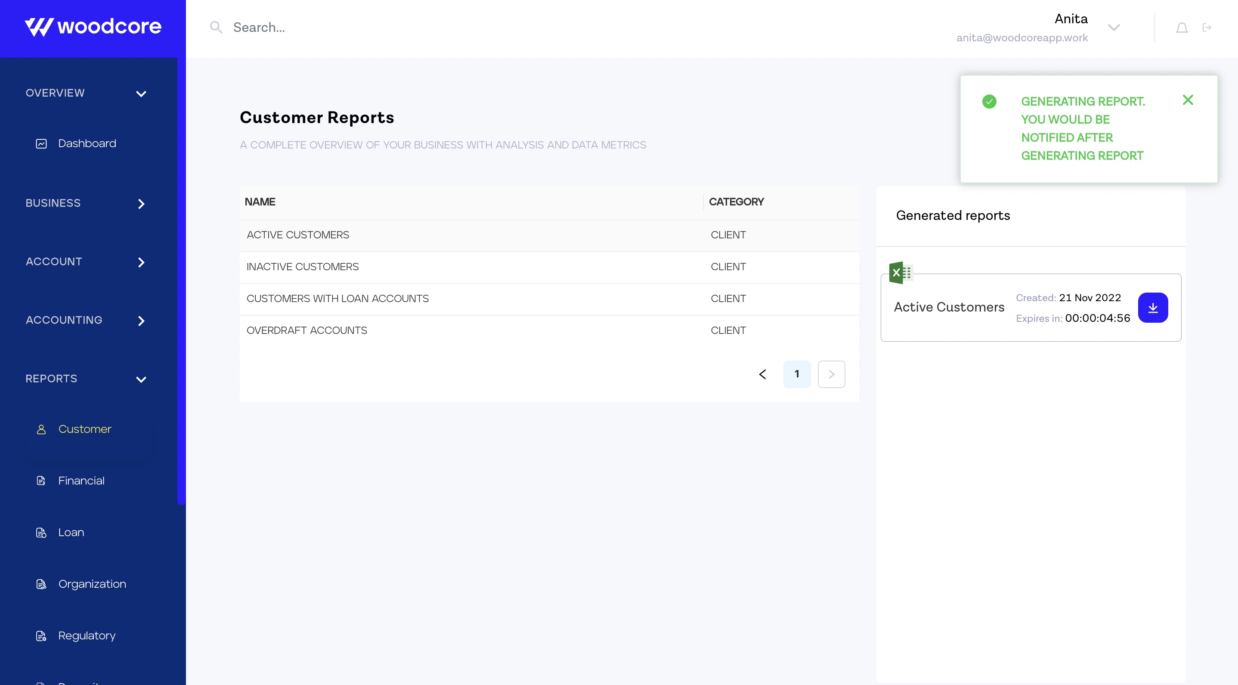Open Financial reports menu item
Image resolution: width=1238 pixels, height=685 pixels.
coord(81,481)
